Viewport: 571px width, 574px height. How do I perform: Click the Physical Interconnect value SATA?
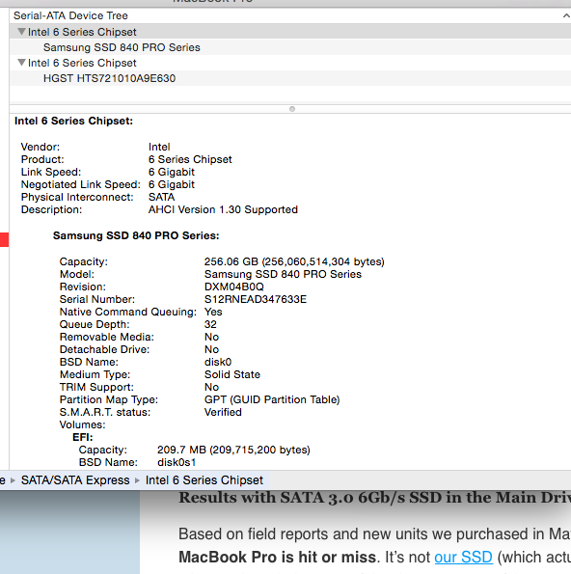tap(161, 197)
